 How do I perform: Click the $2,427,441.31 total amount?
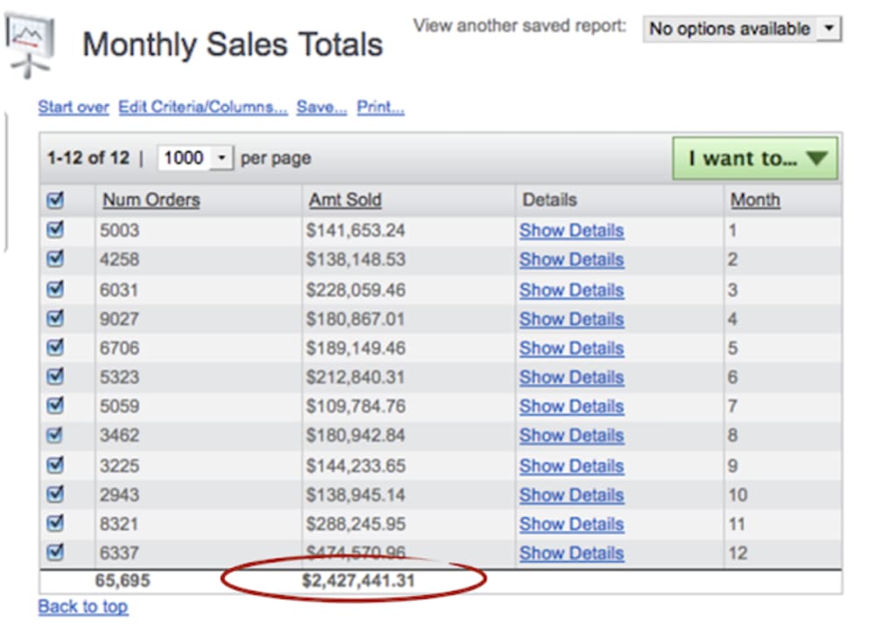[x=358, y=581]
